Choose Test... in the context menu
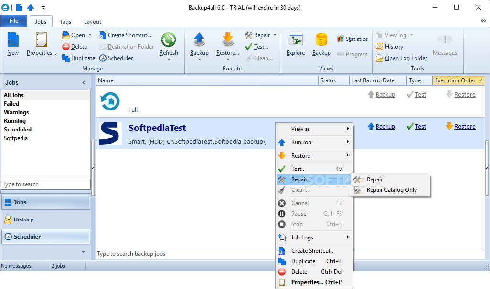Viewport: 490px width, 289px height. (x=314, y=169)
